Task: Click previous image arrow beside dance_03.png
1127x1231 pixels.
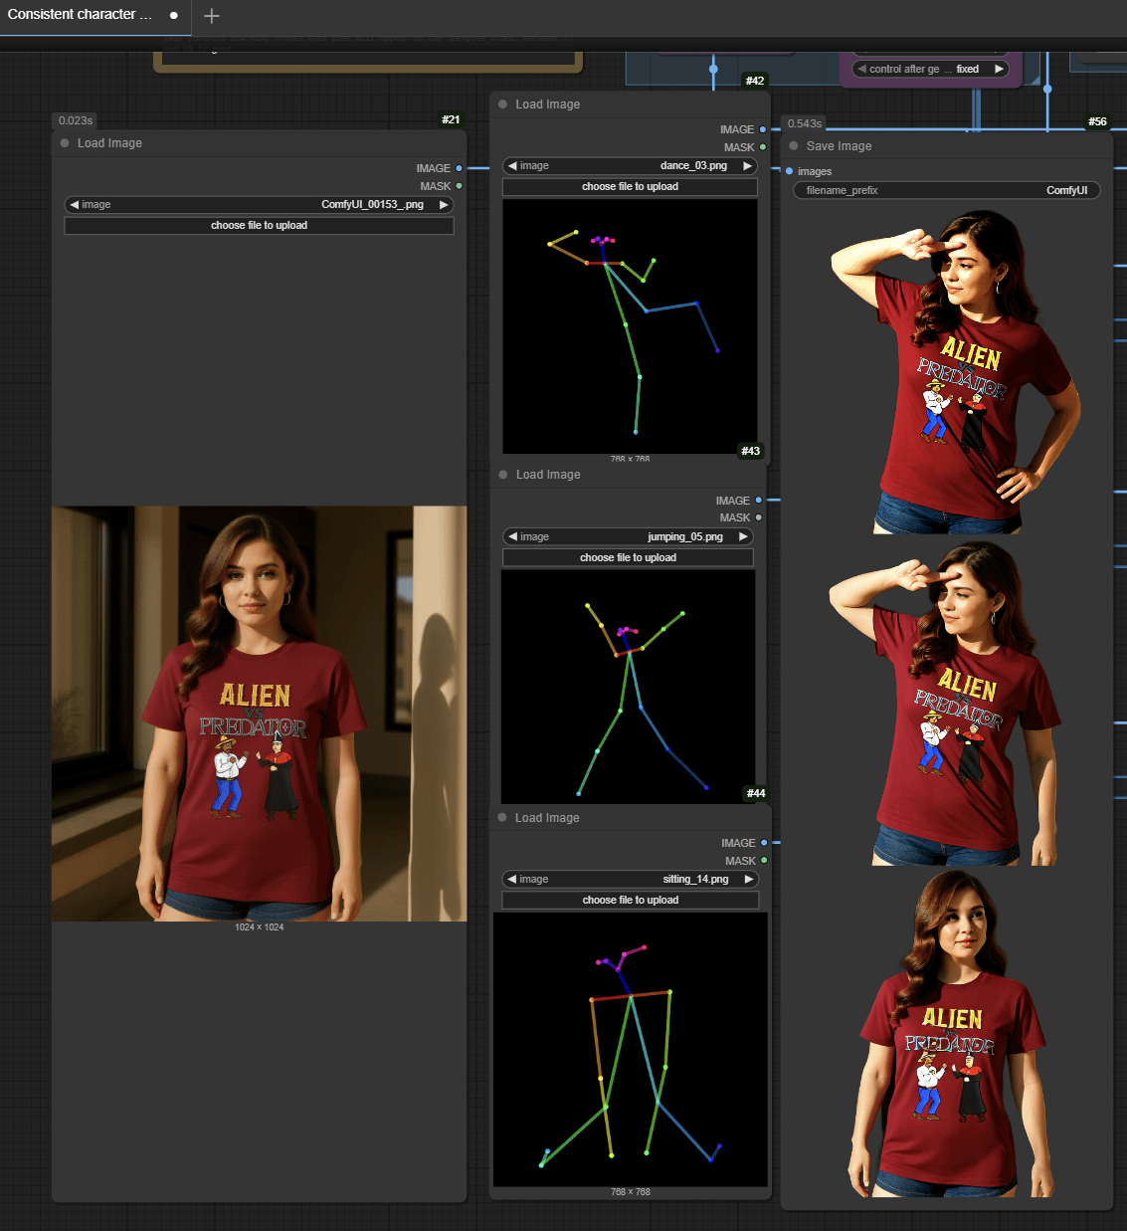Action: point(512,166)
